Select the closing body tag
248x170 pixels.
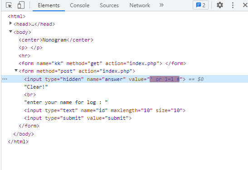click(x=24, y=134)
